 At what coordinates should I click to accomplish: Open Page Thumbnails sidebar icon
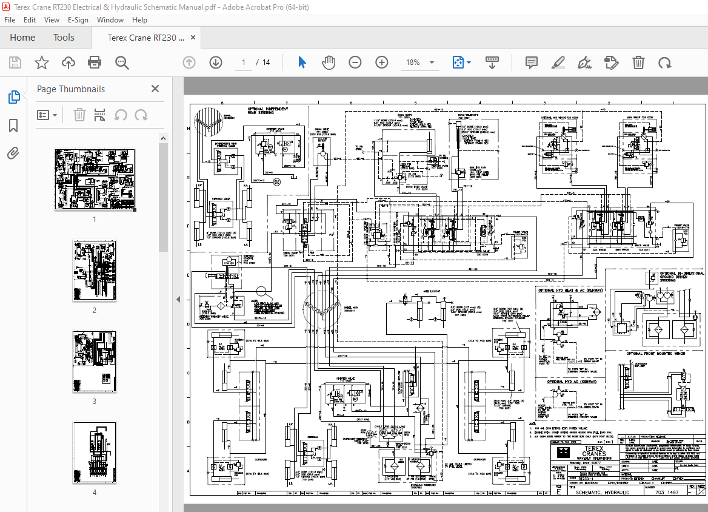click(x=14, y=96)
